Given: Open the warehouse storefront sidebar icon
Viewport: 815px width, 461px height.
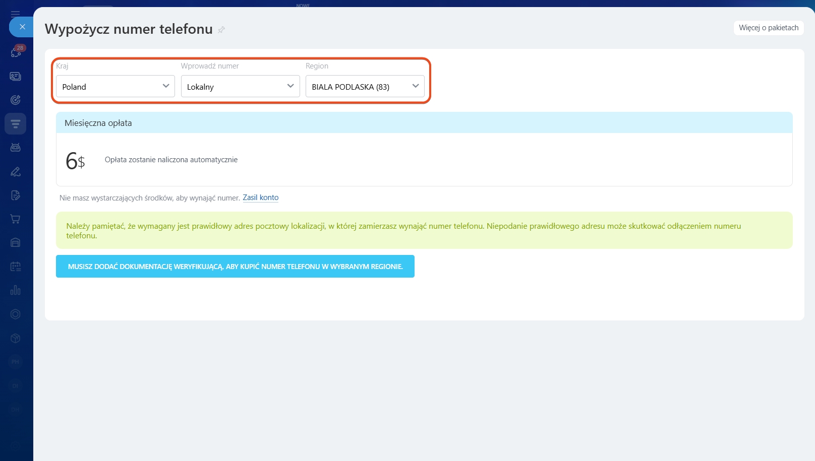Looking at the screenshot, I should pyautogui.click(x=16, y=243).
